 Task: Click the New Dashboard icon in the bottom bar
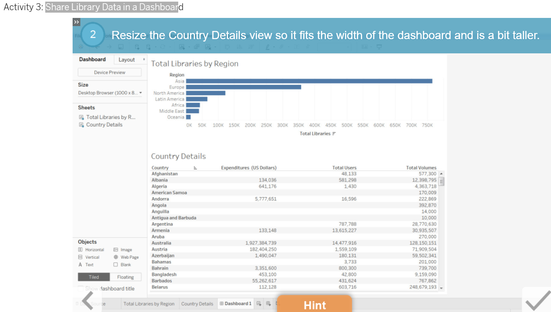[268, 303]
